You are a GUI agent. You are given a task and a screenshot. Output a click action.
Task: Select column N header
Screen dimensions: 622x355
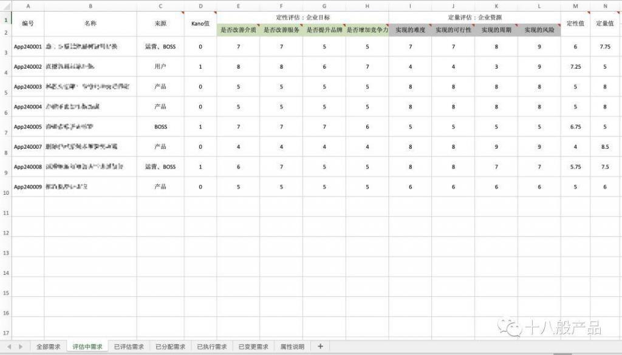(605, 6)
